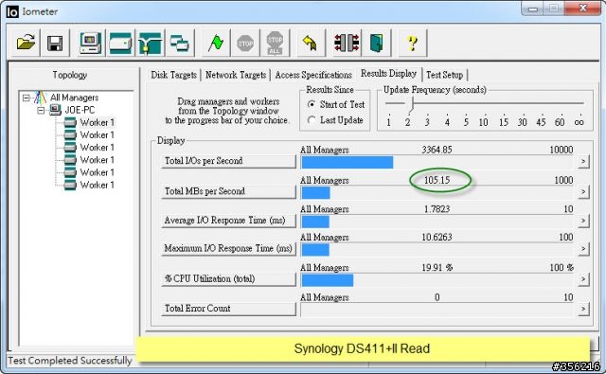Click '% CPU Utilization (total)' button
This screenshot has width=606, height=374.
click(228, 279)
